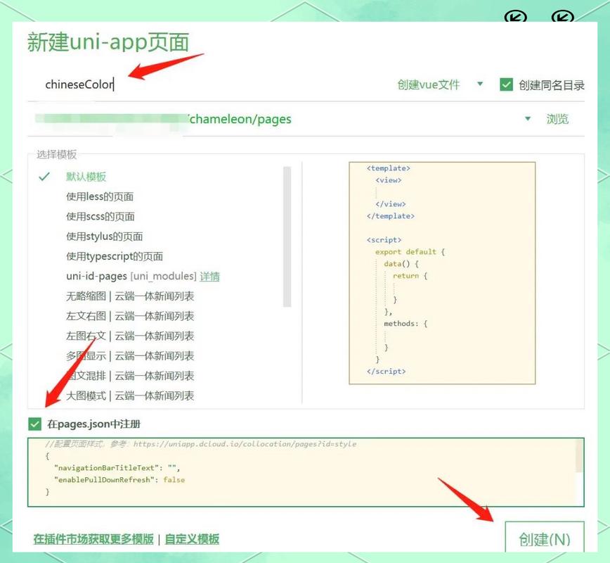Image resolution: width=610 pixels, height=563 pixels.
Task: Open the chameleon/pages path selector arrow
Action: coord(529,118)
